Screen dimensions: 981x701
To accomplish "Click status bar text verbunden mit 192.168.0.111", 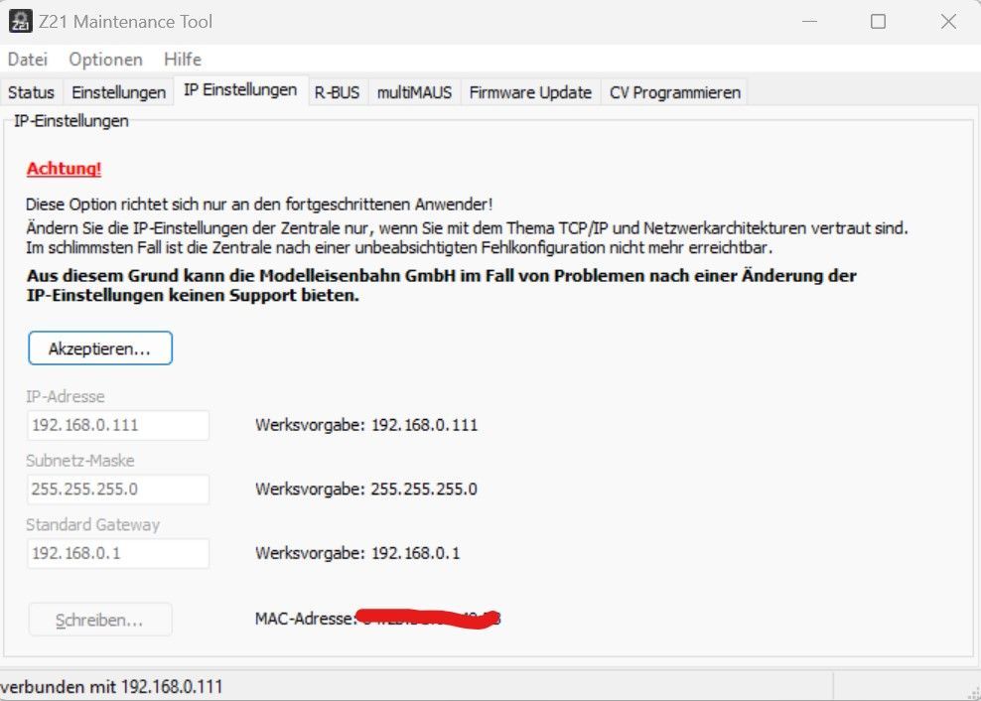I will (111, 687).
